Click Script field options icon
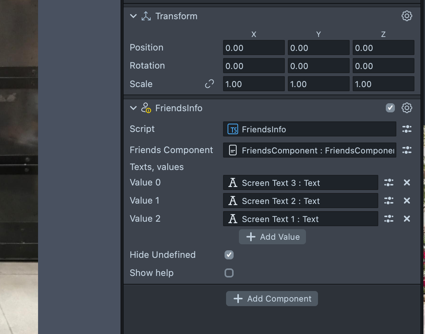The image size is (425, 334). pos(407,129)
